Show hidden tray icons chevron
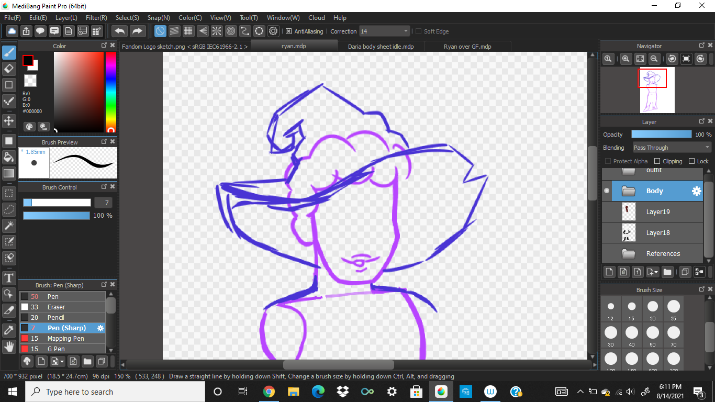Viewport: 715px width, 402px height. click(x=580, y=392)
